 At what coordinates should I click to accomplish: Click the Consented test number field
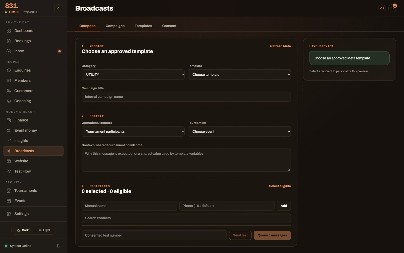coord(154,235)
